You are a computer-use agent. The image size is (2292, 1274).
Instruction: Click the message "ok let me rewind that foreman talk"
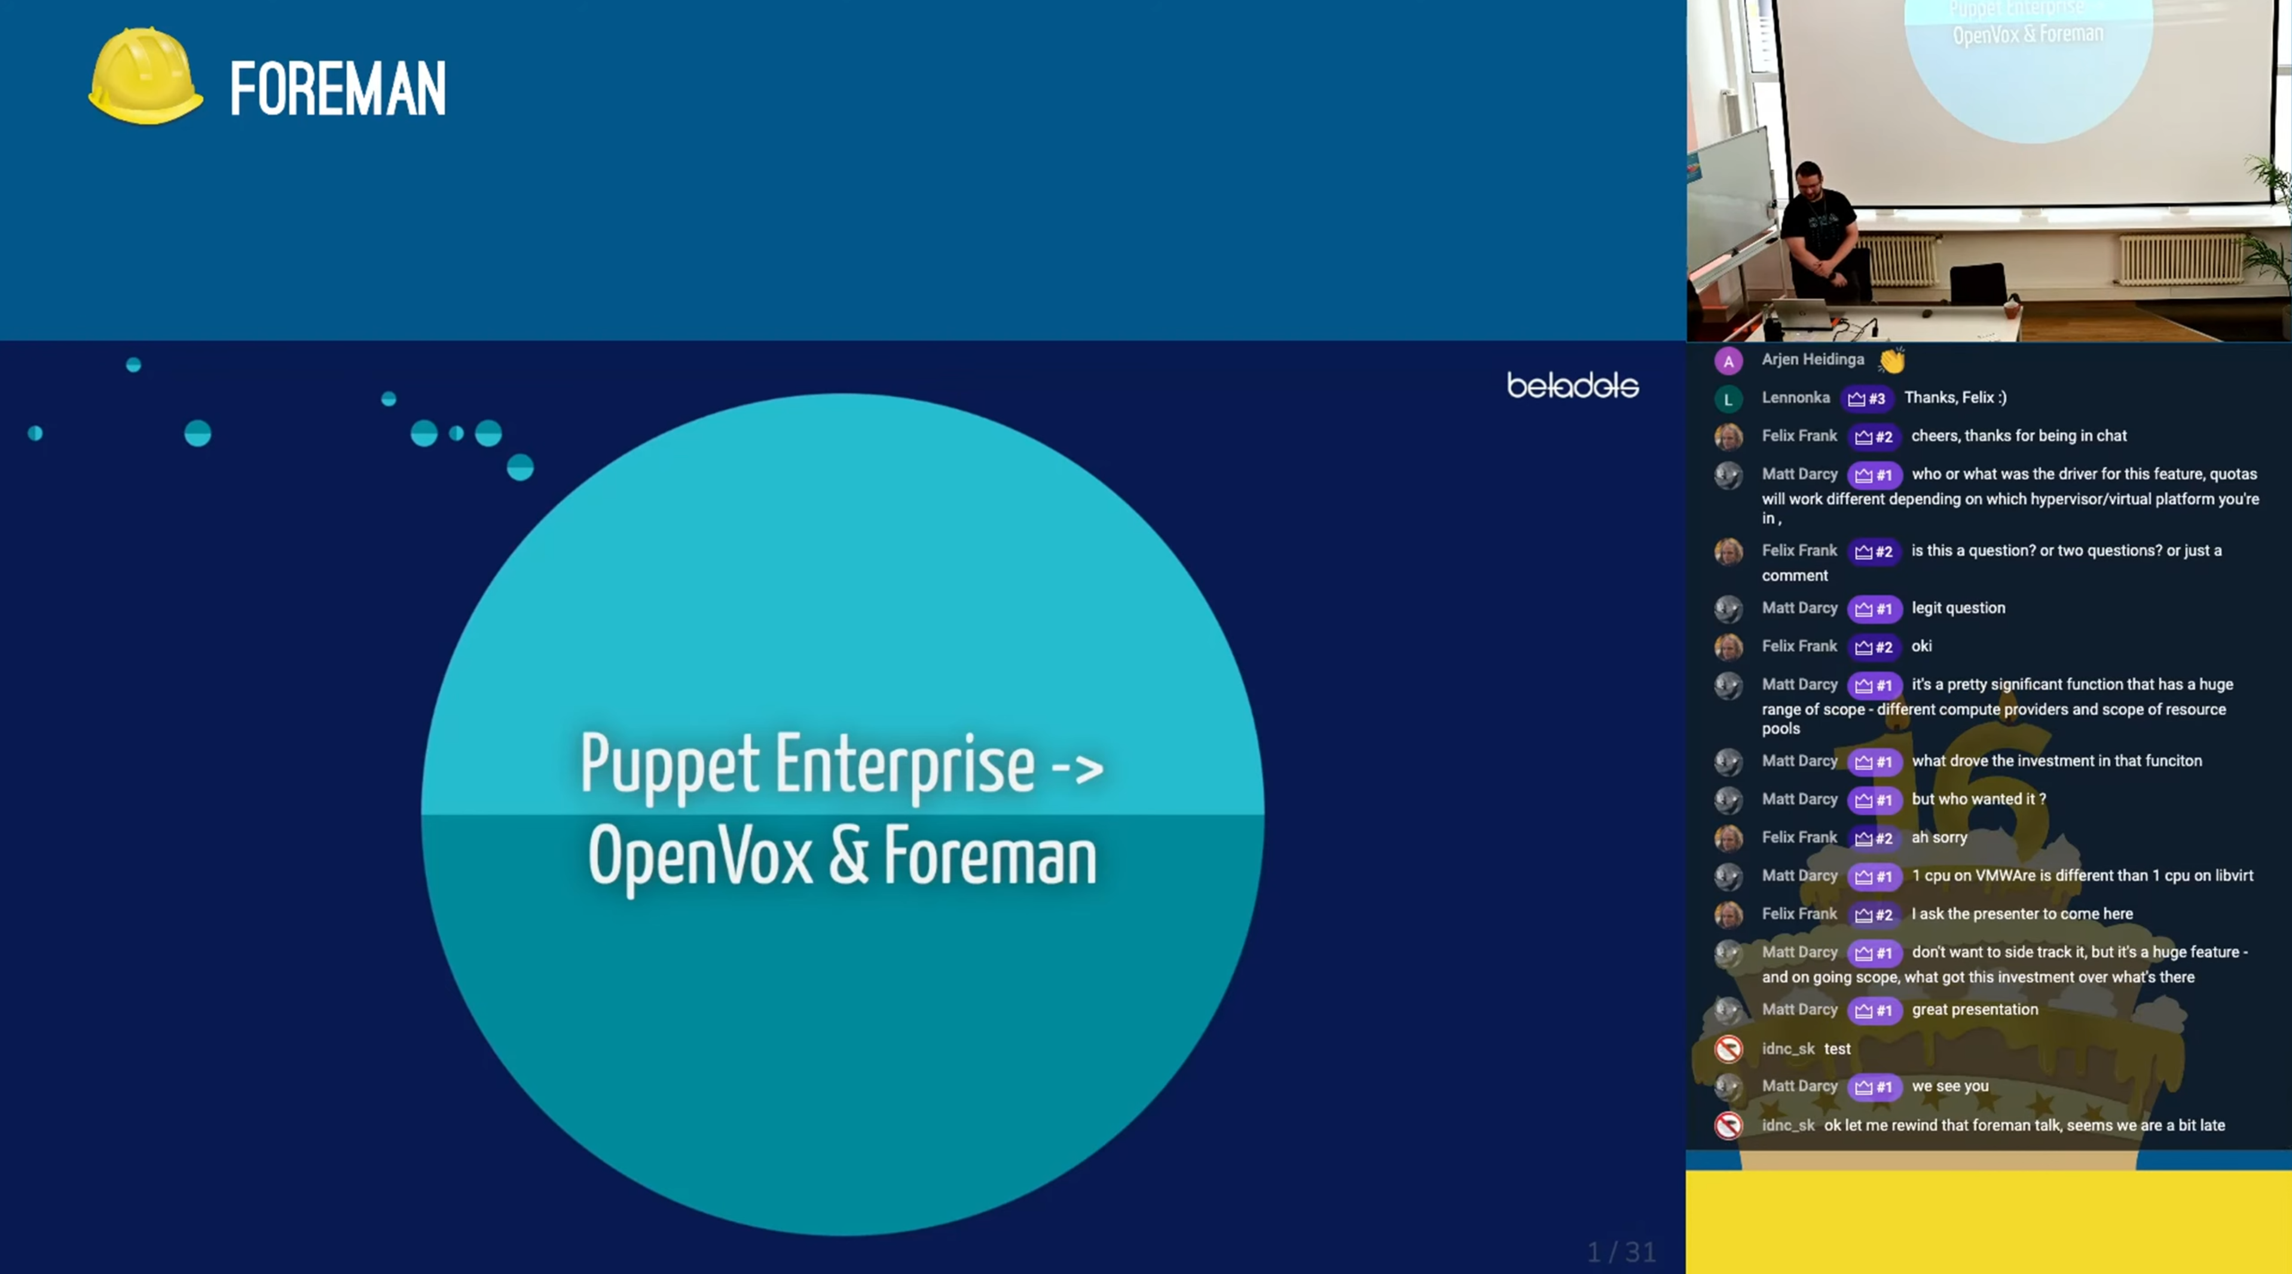[x=2024, y=1125]
